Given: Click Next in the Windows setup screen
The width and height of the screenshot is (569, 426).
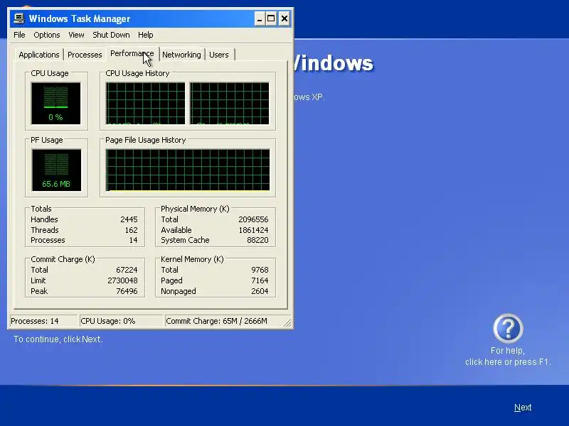Looking at the screenshot, I should click(x=523, y=408).
